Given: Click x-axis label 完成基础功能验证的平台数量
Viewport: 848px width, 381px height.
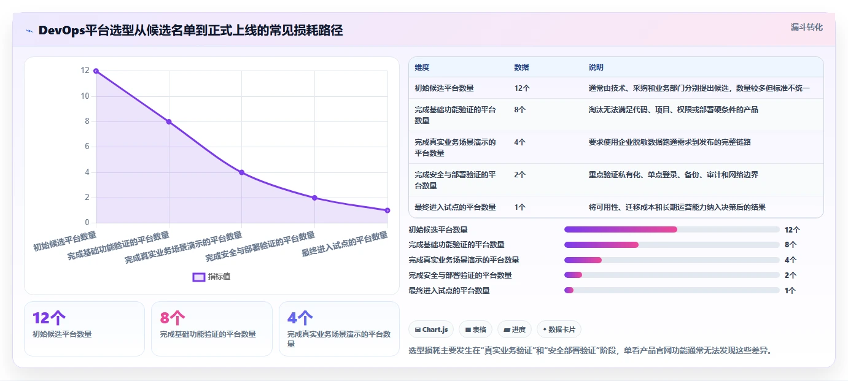Looking at the screenshot, I should tap(118, 245).
